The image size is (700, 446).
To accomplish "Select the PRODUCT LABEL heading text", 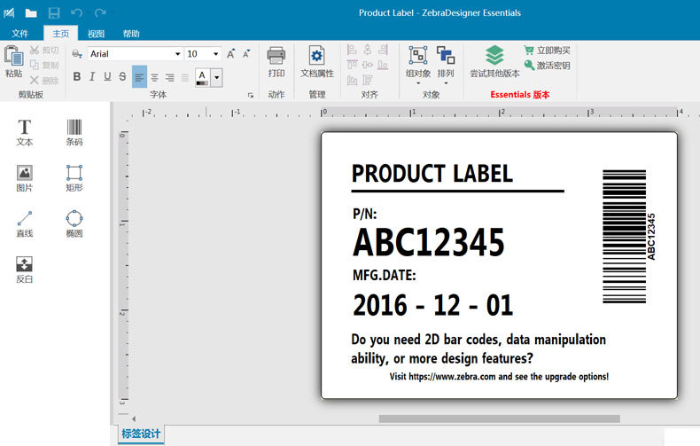I will [432, 174].
